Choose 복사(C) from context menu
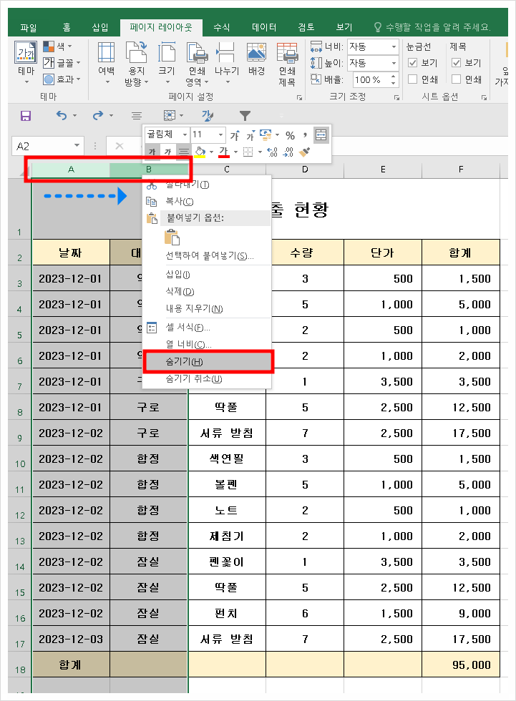Image resolution: width=516 pixels, height=701 pixels. pos(207,202)
